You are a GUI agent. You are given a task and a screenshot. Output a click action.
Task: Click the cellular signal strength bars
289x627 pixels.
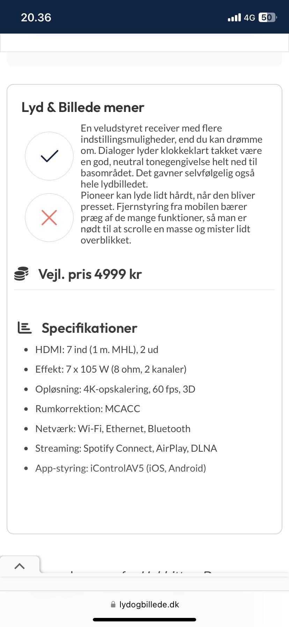[x=235, y=17]
